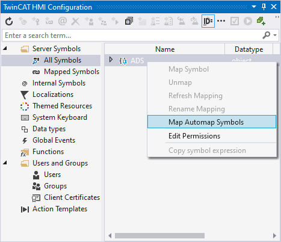Pin the TwinCAT HMI Configuration panel
281x242 pixels.
tap(264, 7)
